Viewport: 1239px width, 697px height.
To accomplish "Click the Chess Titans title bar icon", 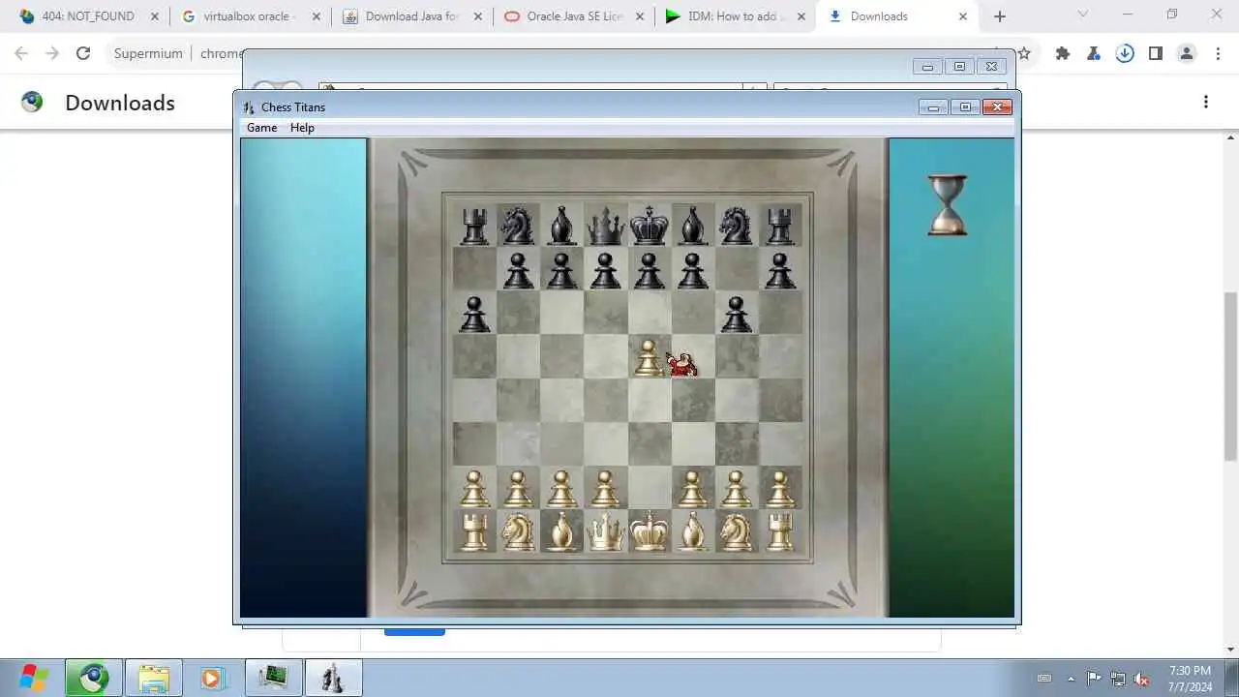I will pyautogui.click(x=249, y=107).
